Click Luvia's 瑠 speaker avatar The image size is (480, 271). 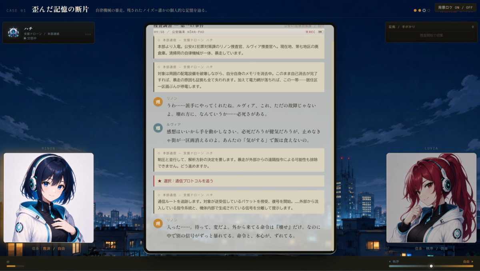[x=158, y=128]
